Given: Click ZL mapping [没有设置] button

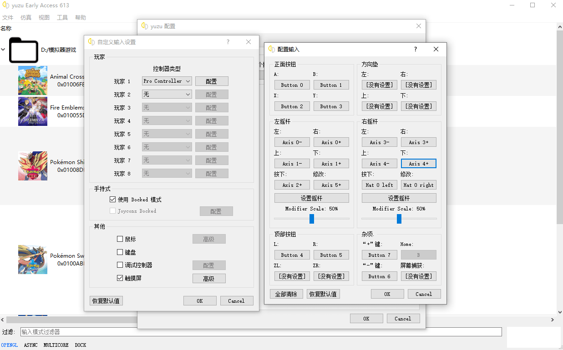Looking at the screenshot, I should pyautogui.click(x=292, y=276).
